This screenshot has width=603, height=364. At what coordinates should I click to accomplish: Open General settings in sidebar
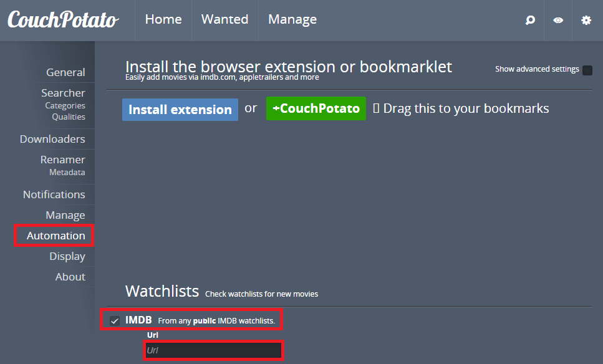point(65,72)
